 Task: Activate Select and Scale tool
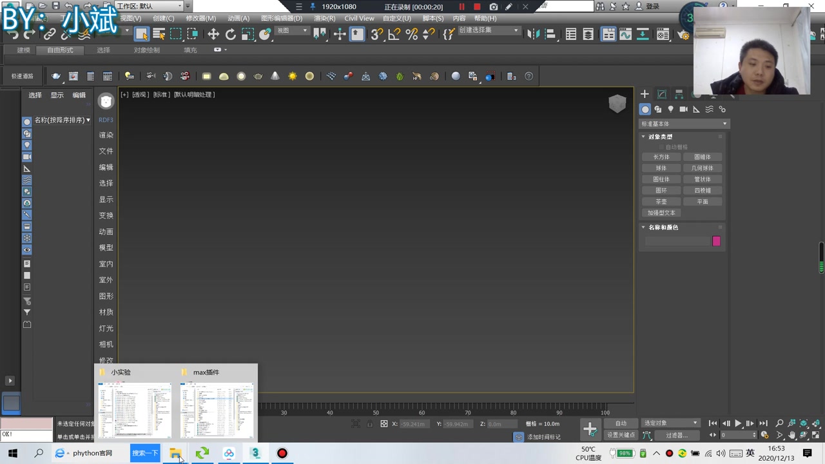(247, 34)
